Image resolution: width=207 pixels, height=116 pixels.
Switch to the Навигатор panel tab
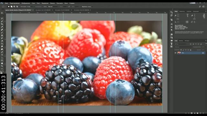tap(182, 12)
